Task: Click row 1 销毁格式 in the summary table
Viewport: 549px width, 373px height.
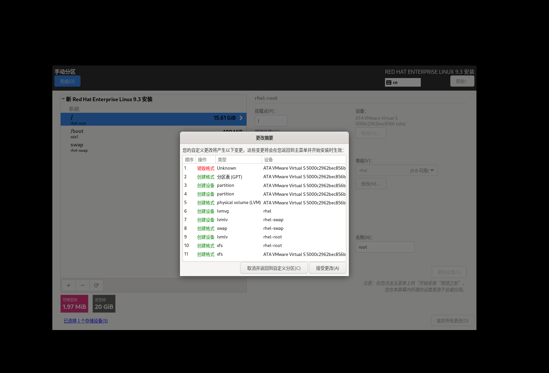Action: [206, 168]
